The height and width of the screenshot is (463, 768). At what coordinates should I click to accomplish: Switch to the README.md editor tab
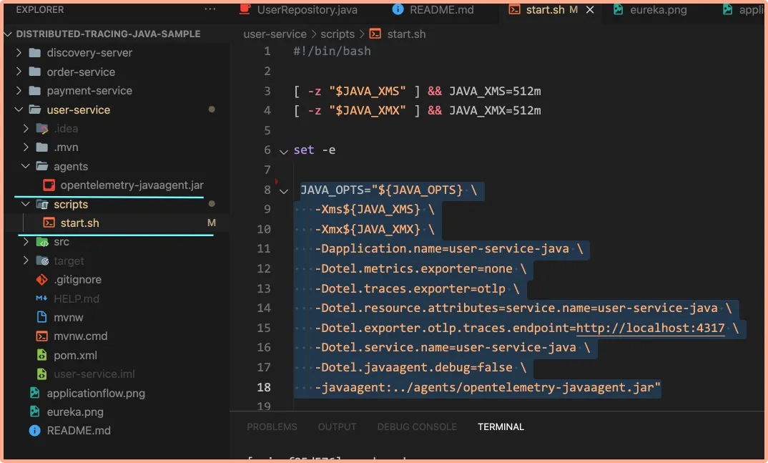pyautogui.click(x=433, y=10)
